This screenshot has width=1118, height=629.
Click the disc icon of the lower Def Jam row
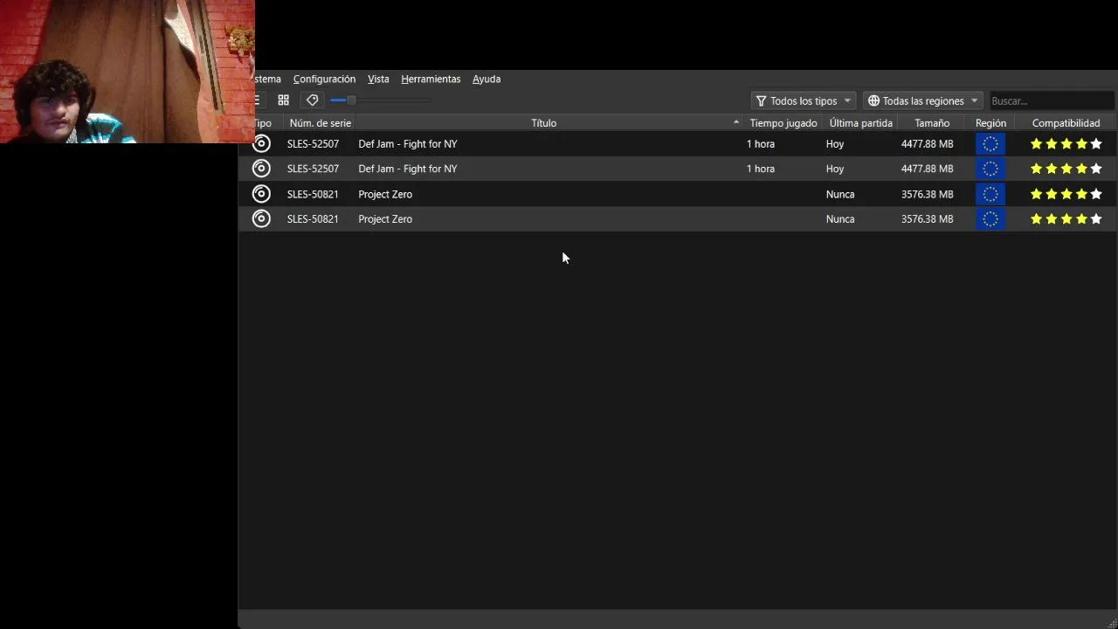pos(261,169)
